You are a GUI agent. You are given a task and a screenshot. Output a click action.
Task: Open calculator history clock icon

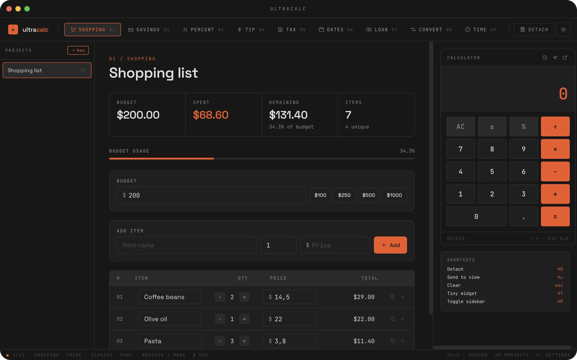coord(545,58)
